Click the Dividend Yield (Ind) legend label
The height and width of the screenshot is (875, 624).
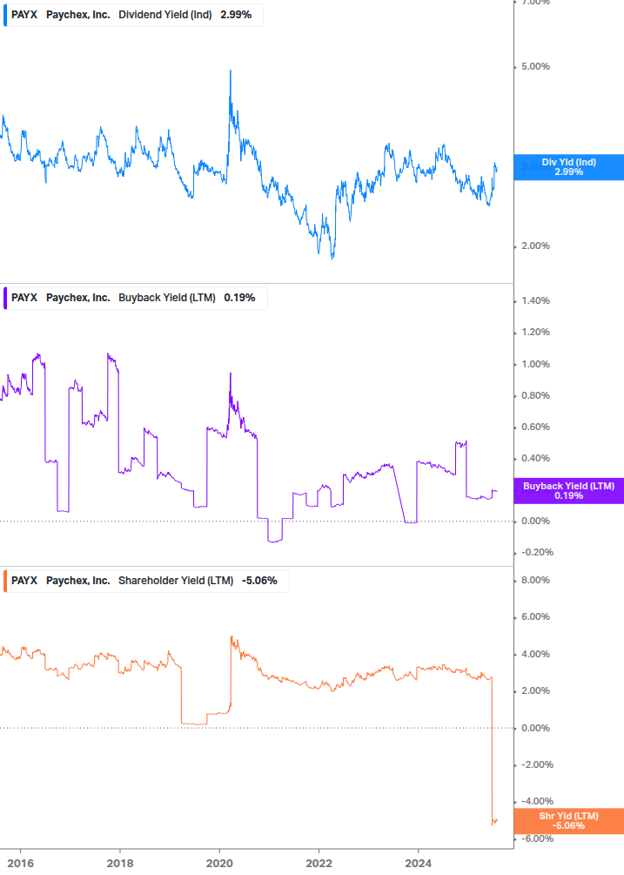(165, 15)
